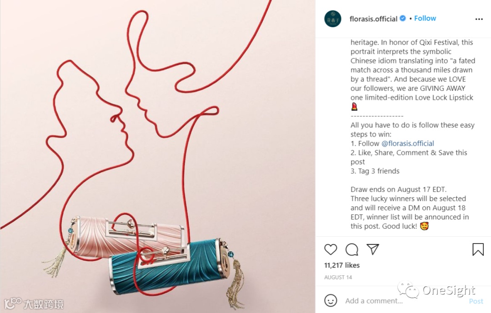Click the blue verified badge
Viewport: 491px width, 313px height.
pyautogui.click(x=403, y=19)
